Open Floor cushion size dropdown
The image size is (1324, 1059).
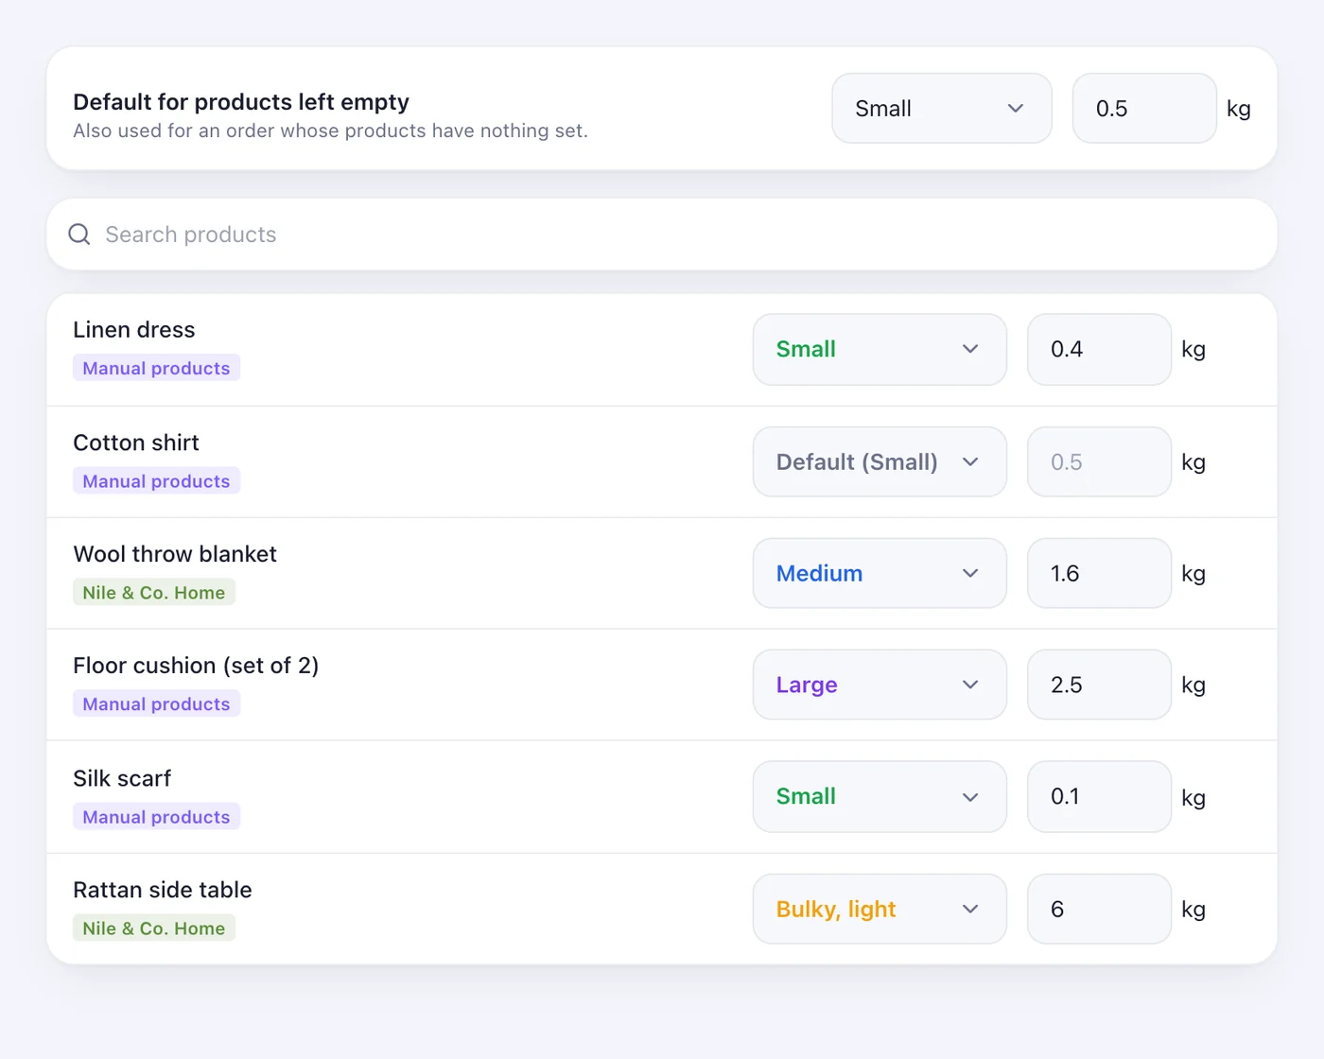pos(880,685)
